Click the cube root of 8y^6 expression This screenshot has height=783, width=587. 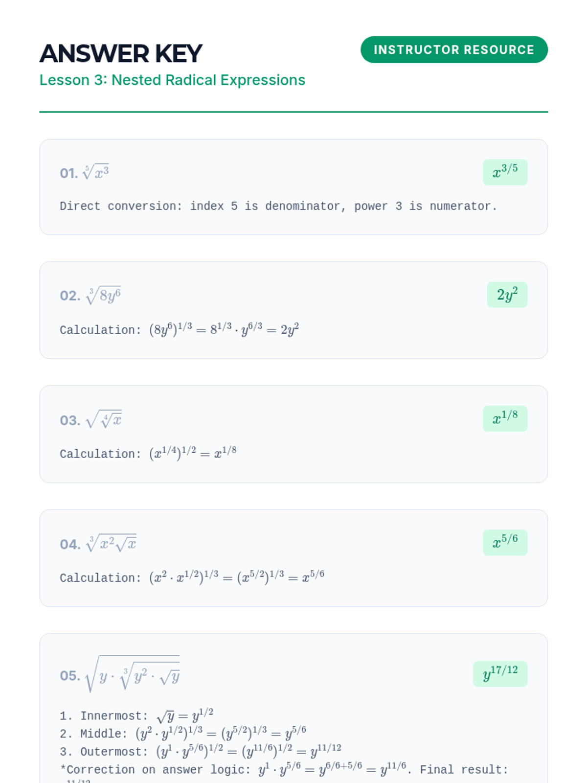coord(103,296)
